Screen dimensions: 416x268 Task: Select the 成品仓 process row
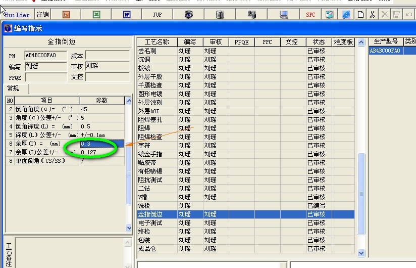click(x=246, y=249)
